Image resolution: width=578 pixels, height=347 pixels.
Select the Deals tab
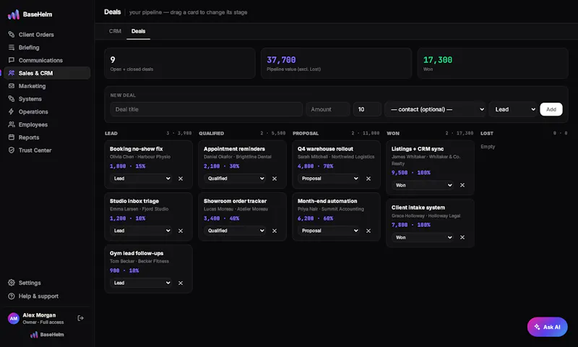[138, 31]
